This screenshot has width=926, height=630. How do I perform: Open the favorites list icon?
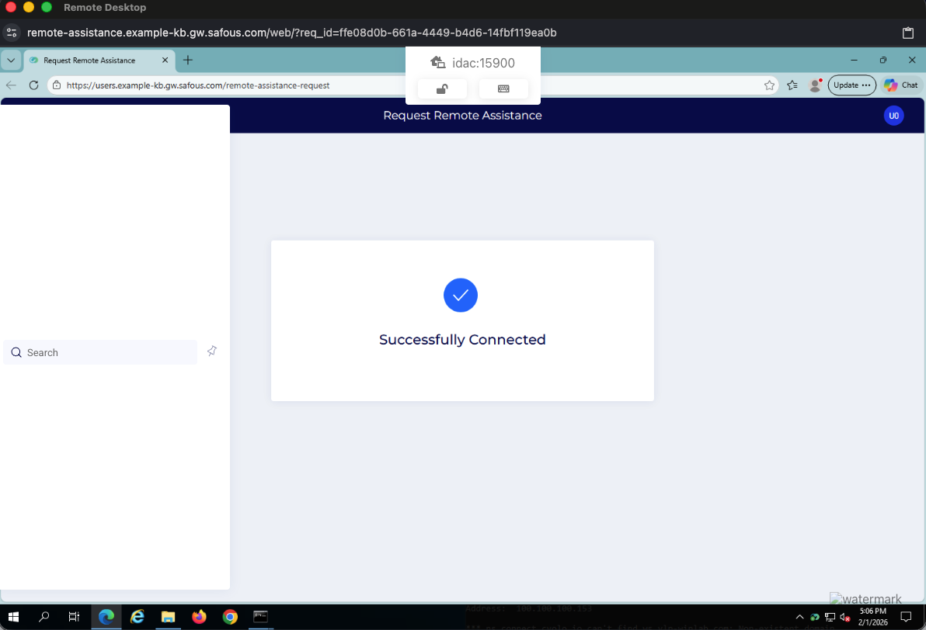click(792, 85)
